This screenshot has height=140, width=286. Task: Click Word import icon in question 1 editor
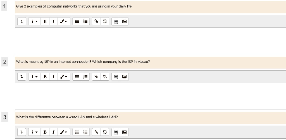115,21
